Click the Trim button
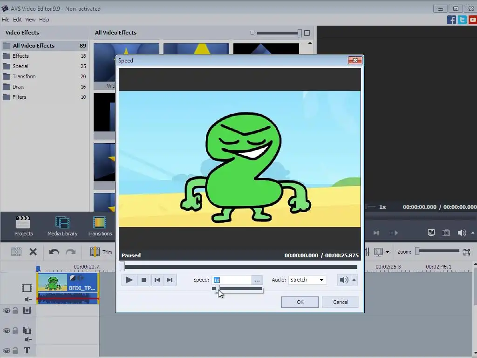The width and height of the screenshot is (477, 358). 101,252
